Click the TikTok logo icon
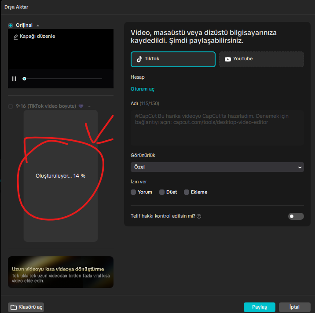 139,59
